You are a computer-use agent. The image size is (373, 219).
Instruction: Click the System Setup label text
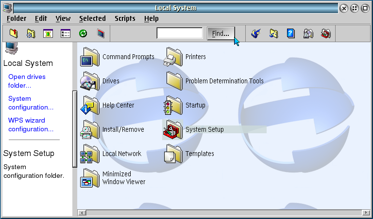click(204, 129)
